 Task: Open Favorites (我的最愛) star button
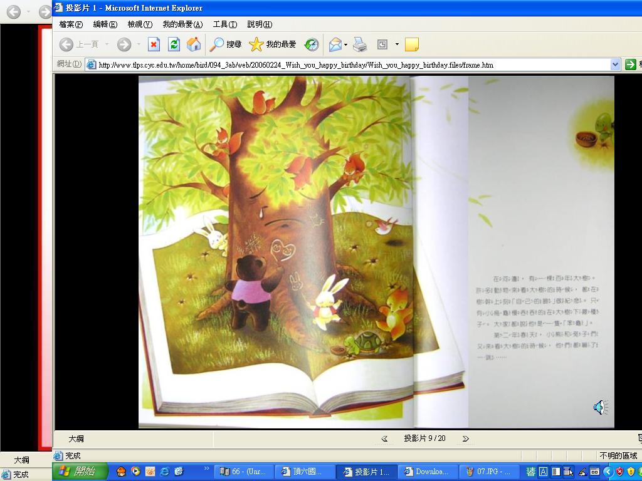click(x=273, y=44)
